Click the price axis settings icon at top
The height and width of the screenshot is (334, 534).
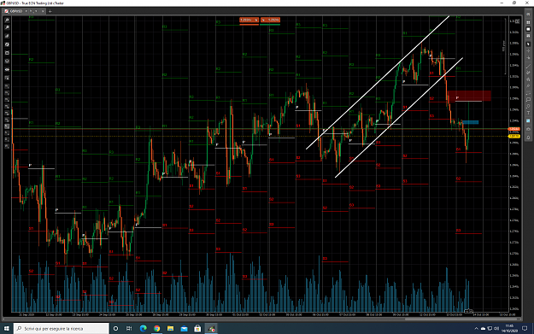click(517, 21)
